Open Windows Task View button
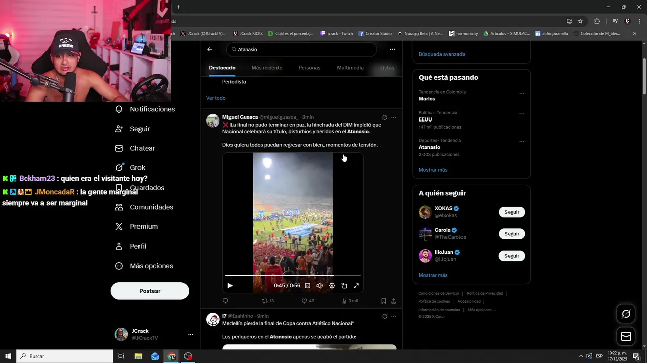 tap(121, 356)
